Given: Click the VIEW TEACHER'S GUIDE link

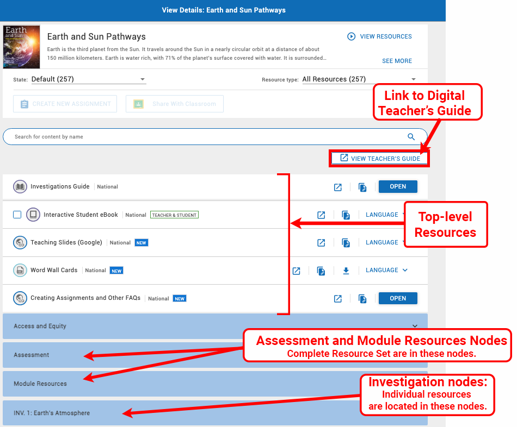Looking at the screenshot, I should 380,159.
